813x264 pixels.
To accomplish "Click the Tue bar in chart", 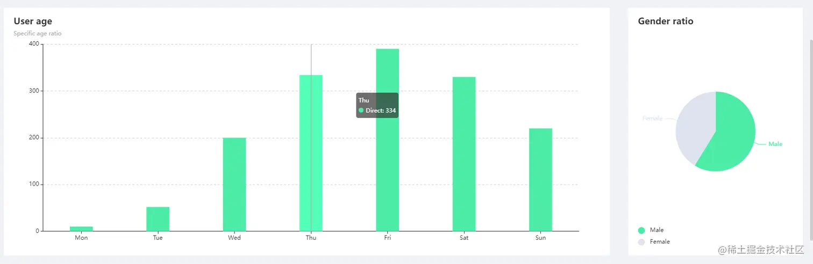I will coord(158,219).
